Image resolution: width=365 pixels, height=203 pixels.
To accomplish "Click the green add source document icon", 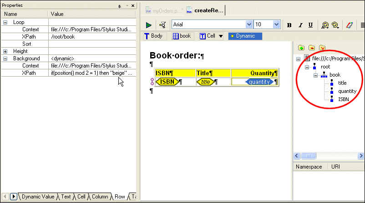I will click(x=301, y=48).
